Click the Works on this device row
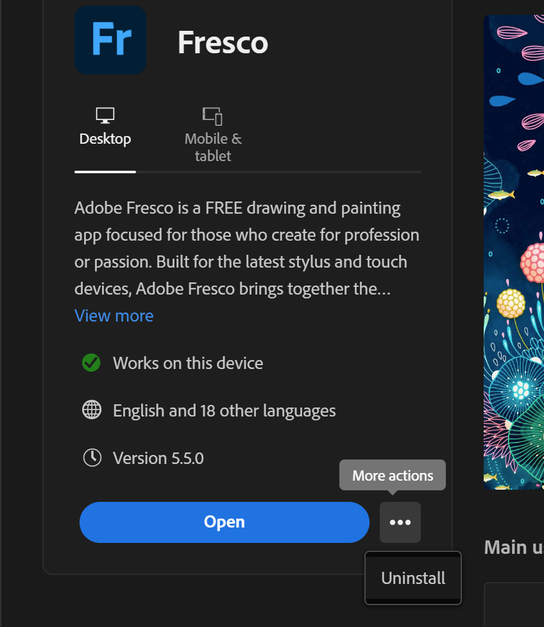 click(x=187, y=363)
